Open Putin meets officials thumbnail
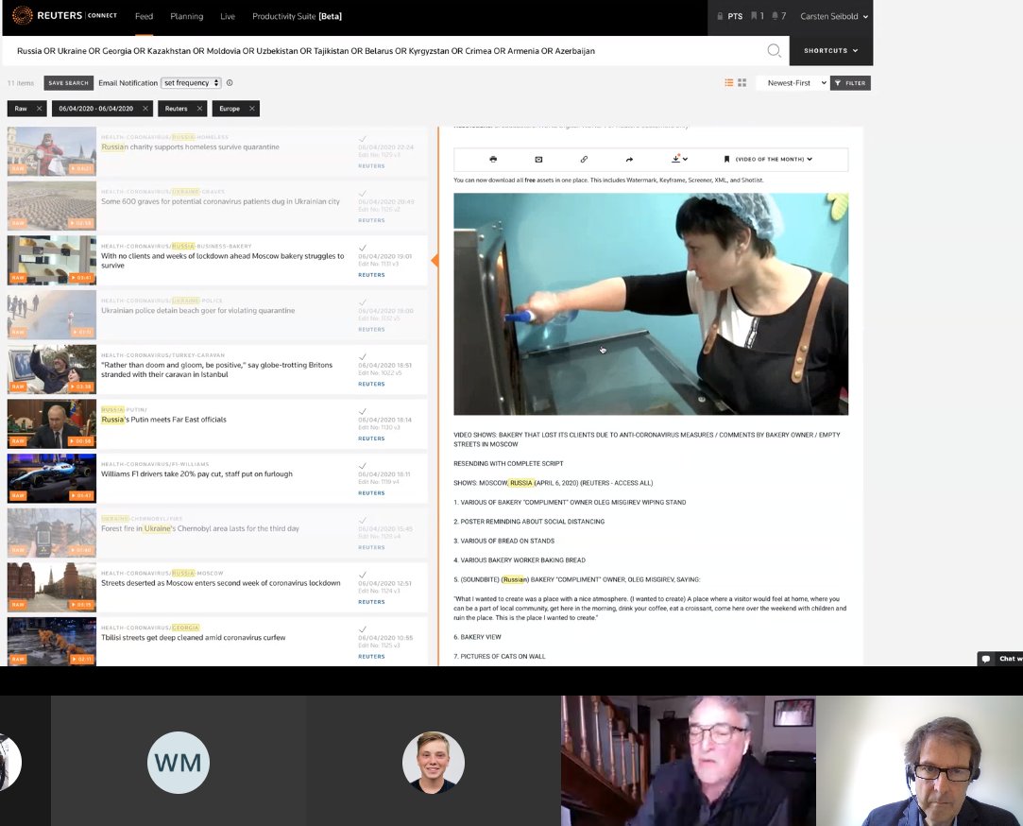Image resolution: width=1023 pixels, height=826 pixels. 52,423
